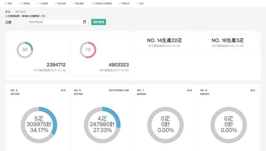Open the 首頁 home menu item
Viewport: 266px width, 151px height.
pos(8,3)
